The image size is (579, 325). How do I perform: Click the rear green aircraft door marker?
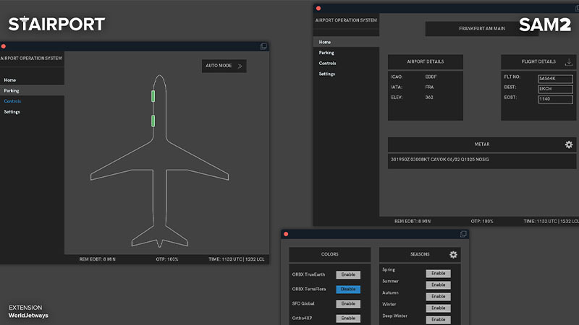point(153,121)
